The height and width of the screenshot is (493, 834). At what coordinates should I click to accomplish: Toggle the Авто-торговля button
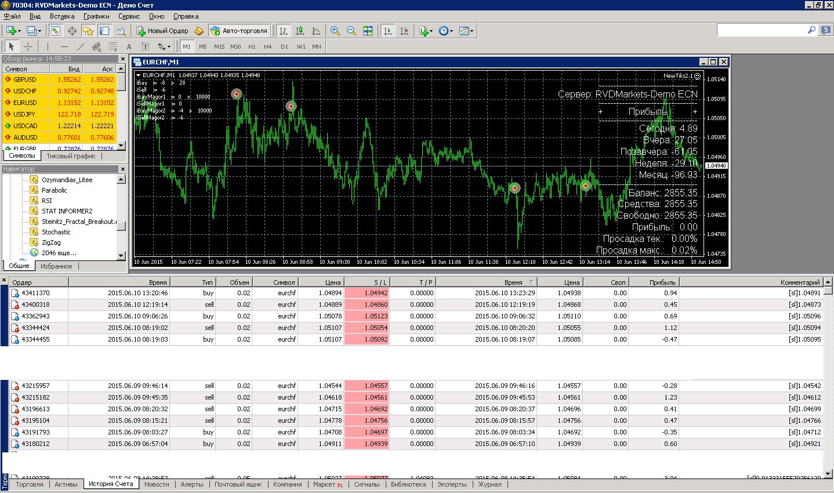coord(239,31)
